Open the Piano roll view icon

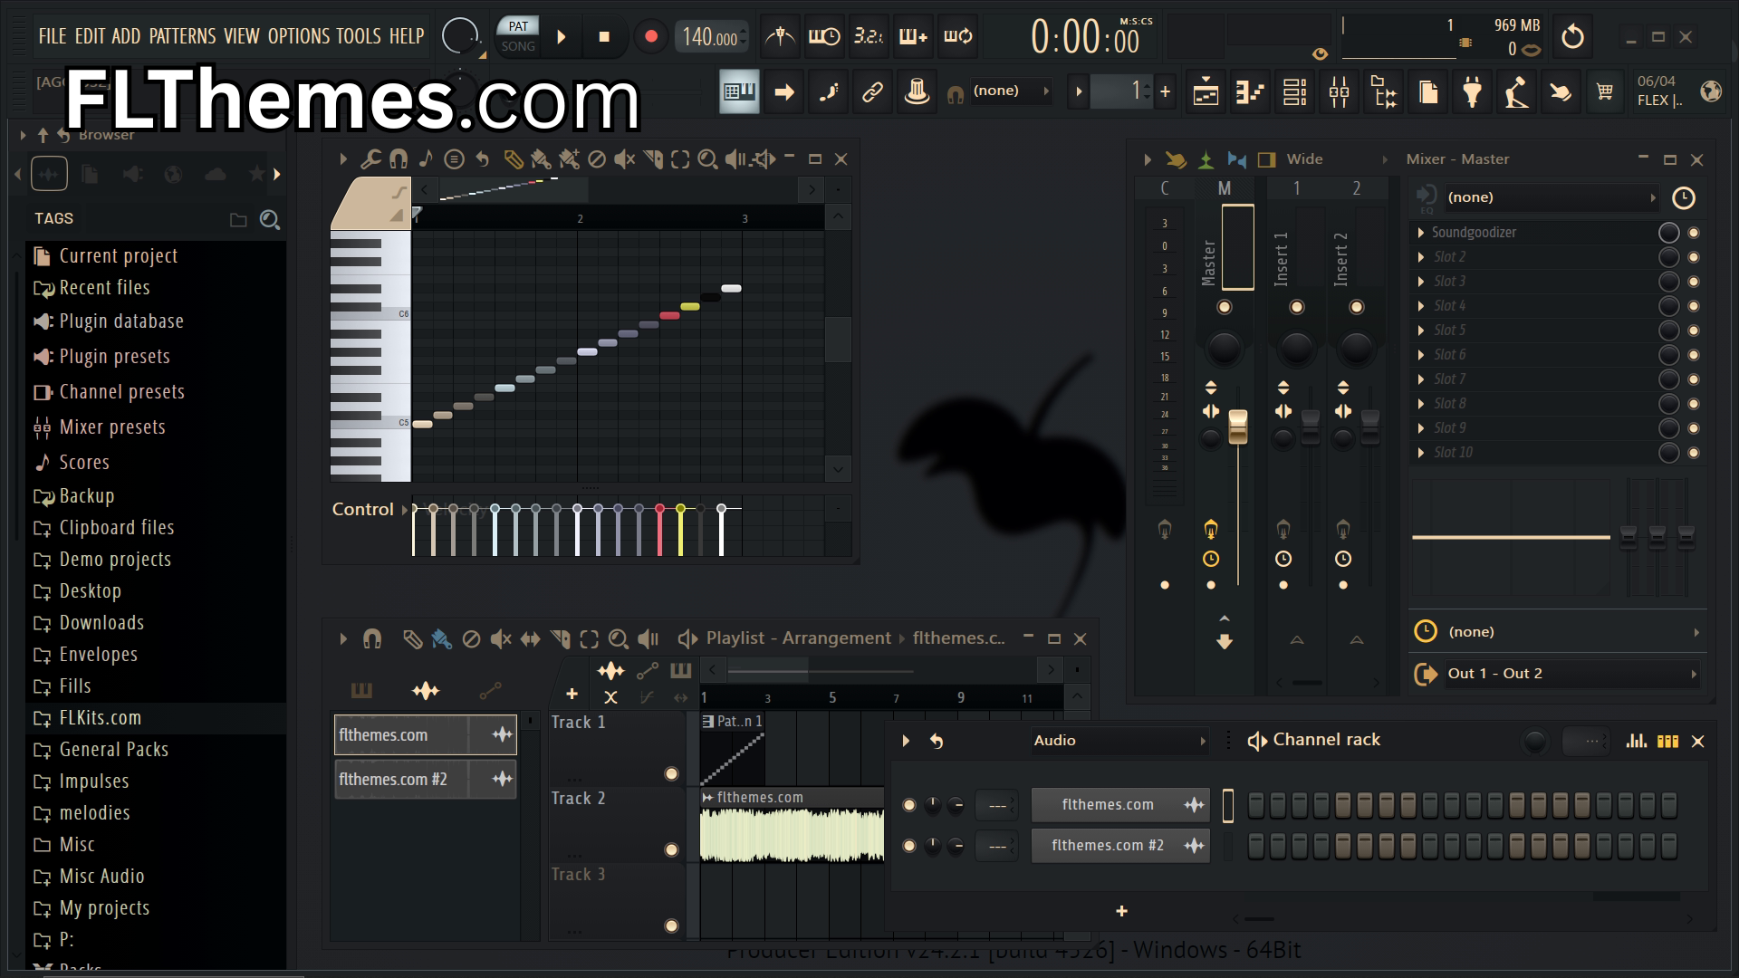click(1250, 91)
